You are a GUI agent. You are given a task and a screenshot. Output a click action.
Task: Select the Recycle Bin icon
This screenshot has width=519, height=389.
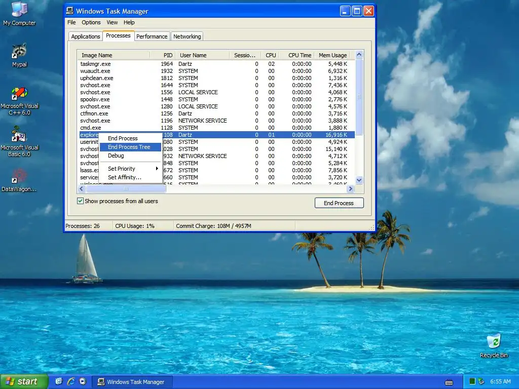click(494, 345)
